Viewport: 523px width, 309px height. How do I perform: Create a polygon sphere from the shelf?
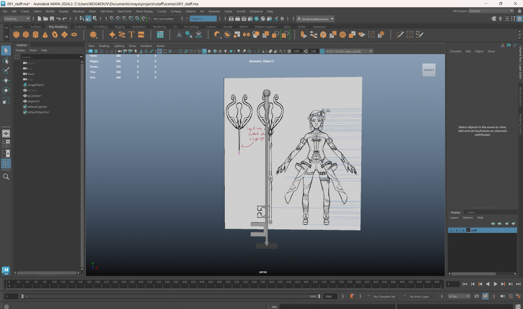click(x=16, y=34)
